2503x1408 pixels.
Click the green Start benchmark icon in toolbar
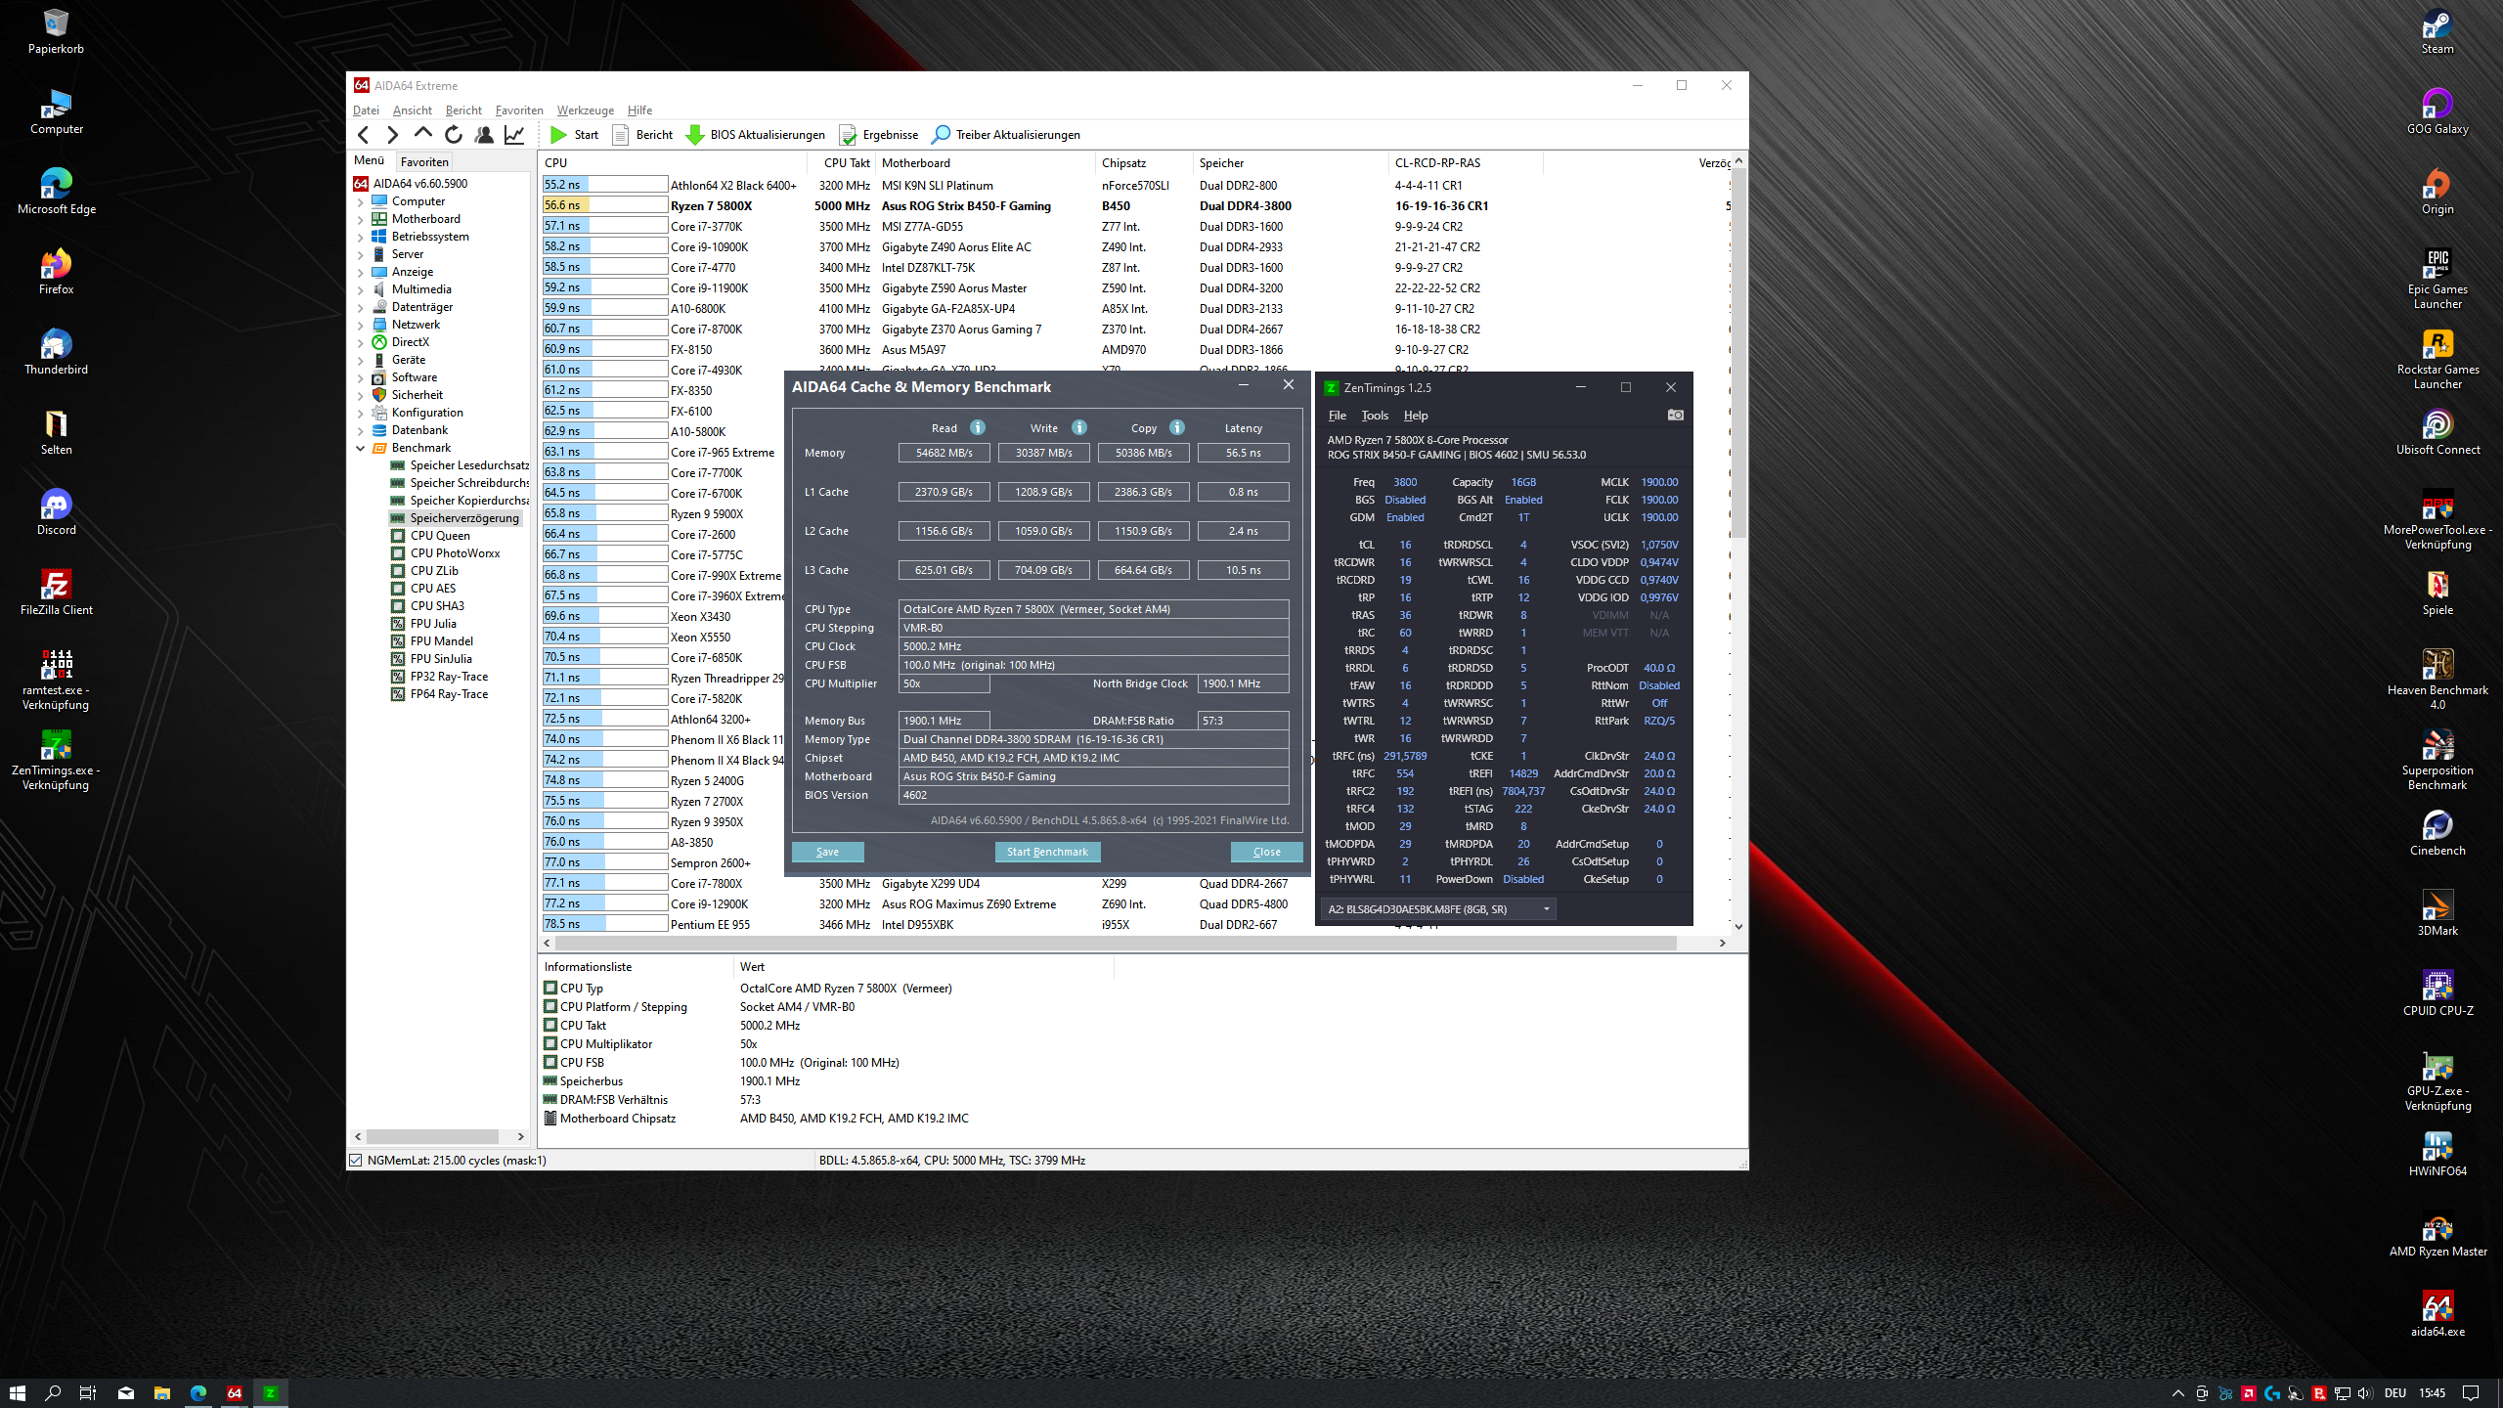tap(558, 135)
